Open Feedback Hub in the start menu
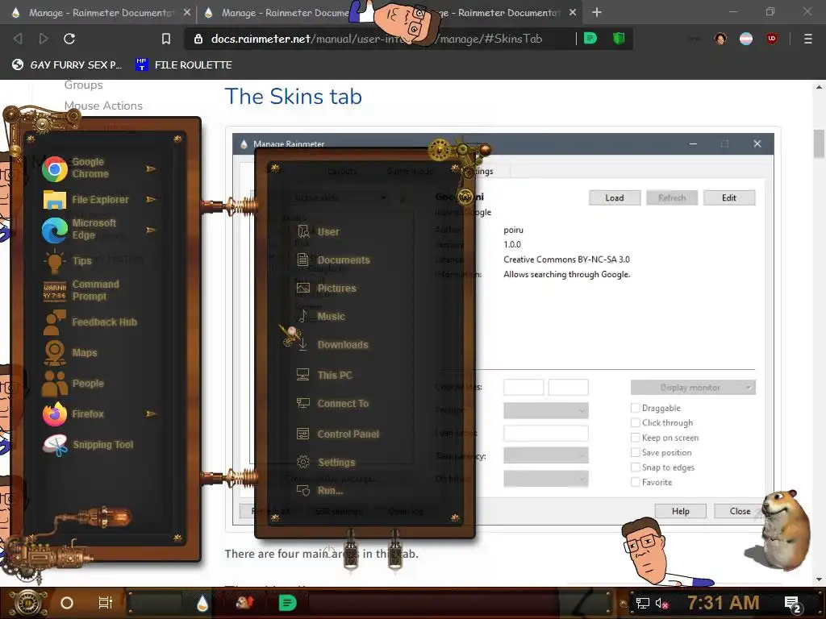Viewport: 826px width, 619px height. 90,322
